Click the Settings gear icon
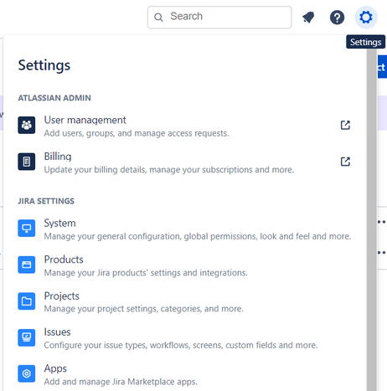 [x=366, y=18]
